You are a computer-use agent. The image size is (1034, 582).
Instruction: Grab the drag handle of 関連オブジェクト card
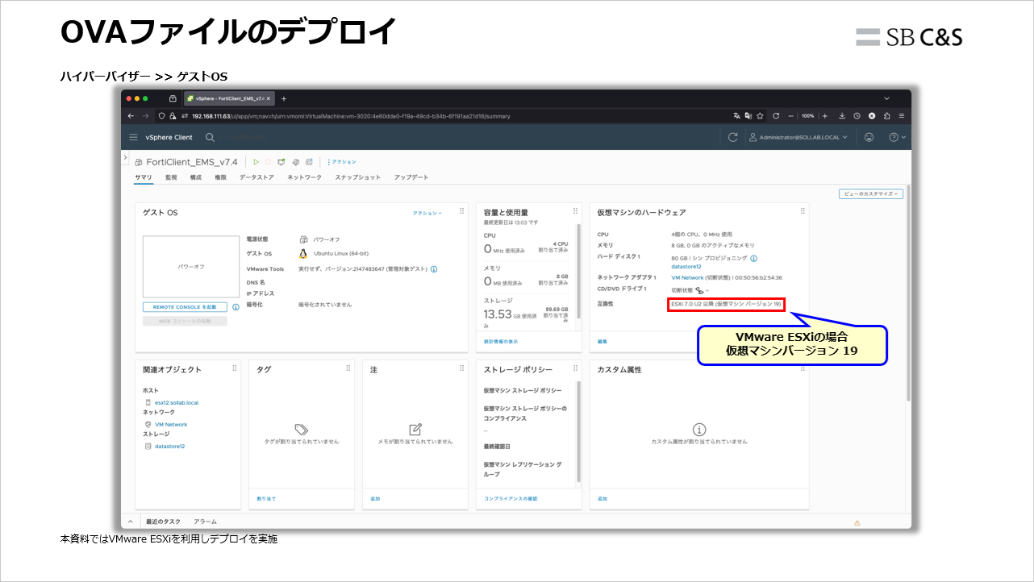click(235, 368)
